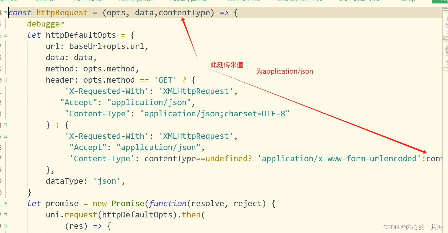Click the 'GET' string literal

pyautogui.click(x=166, y=80)
